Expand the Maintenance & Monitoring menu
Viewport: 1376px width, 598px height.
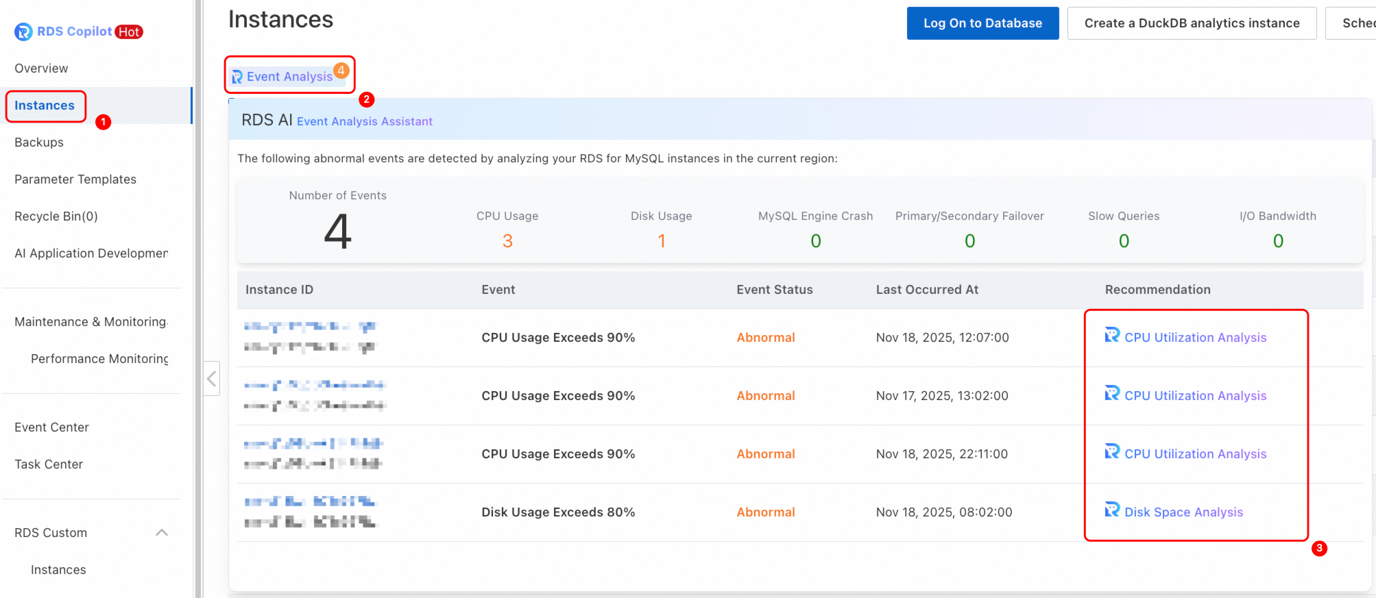[x=90, y=322]
